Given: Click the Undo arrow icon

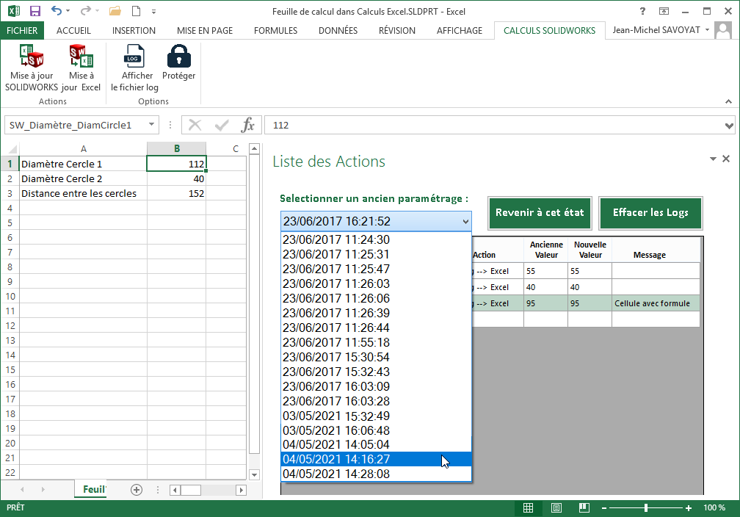Looking at the screenshot, I should pos(57,11).
